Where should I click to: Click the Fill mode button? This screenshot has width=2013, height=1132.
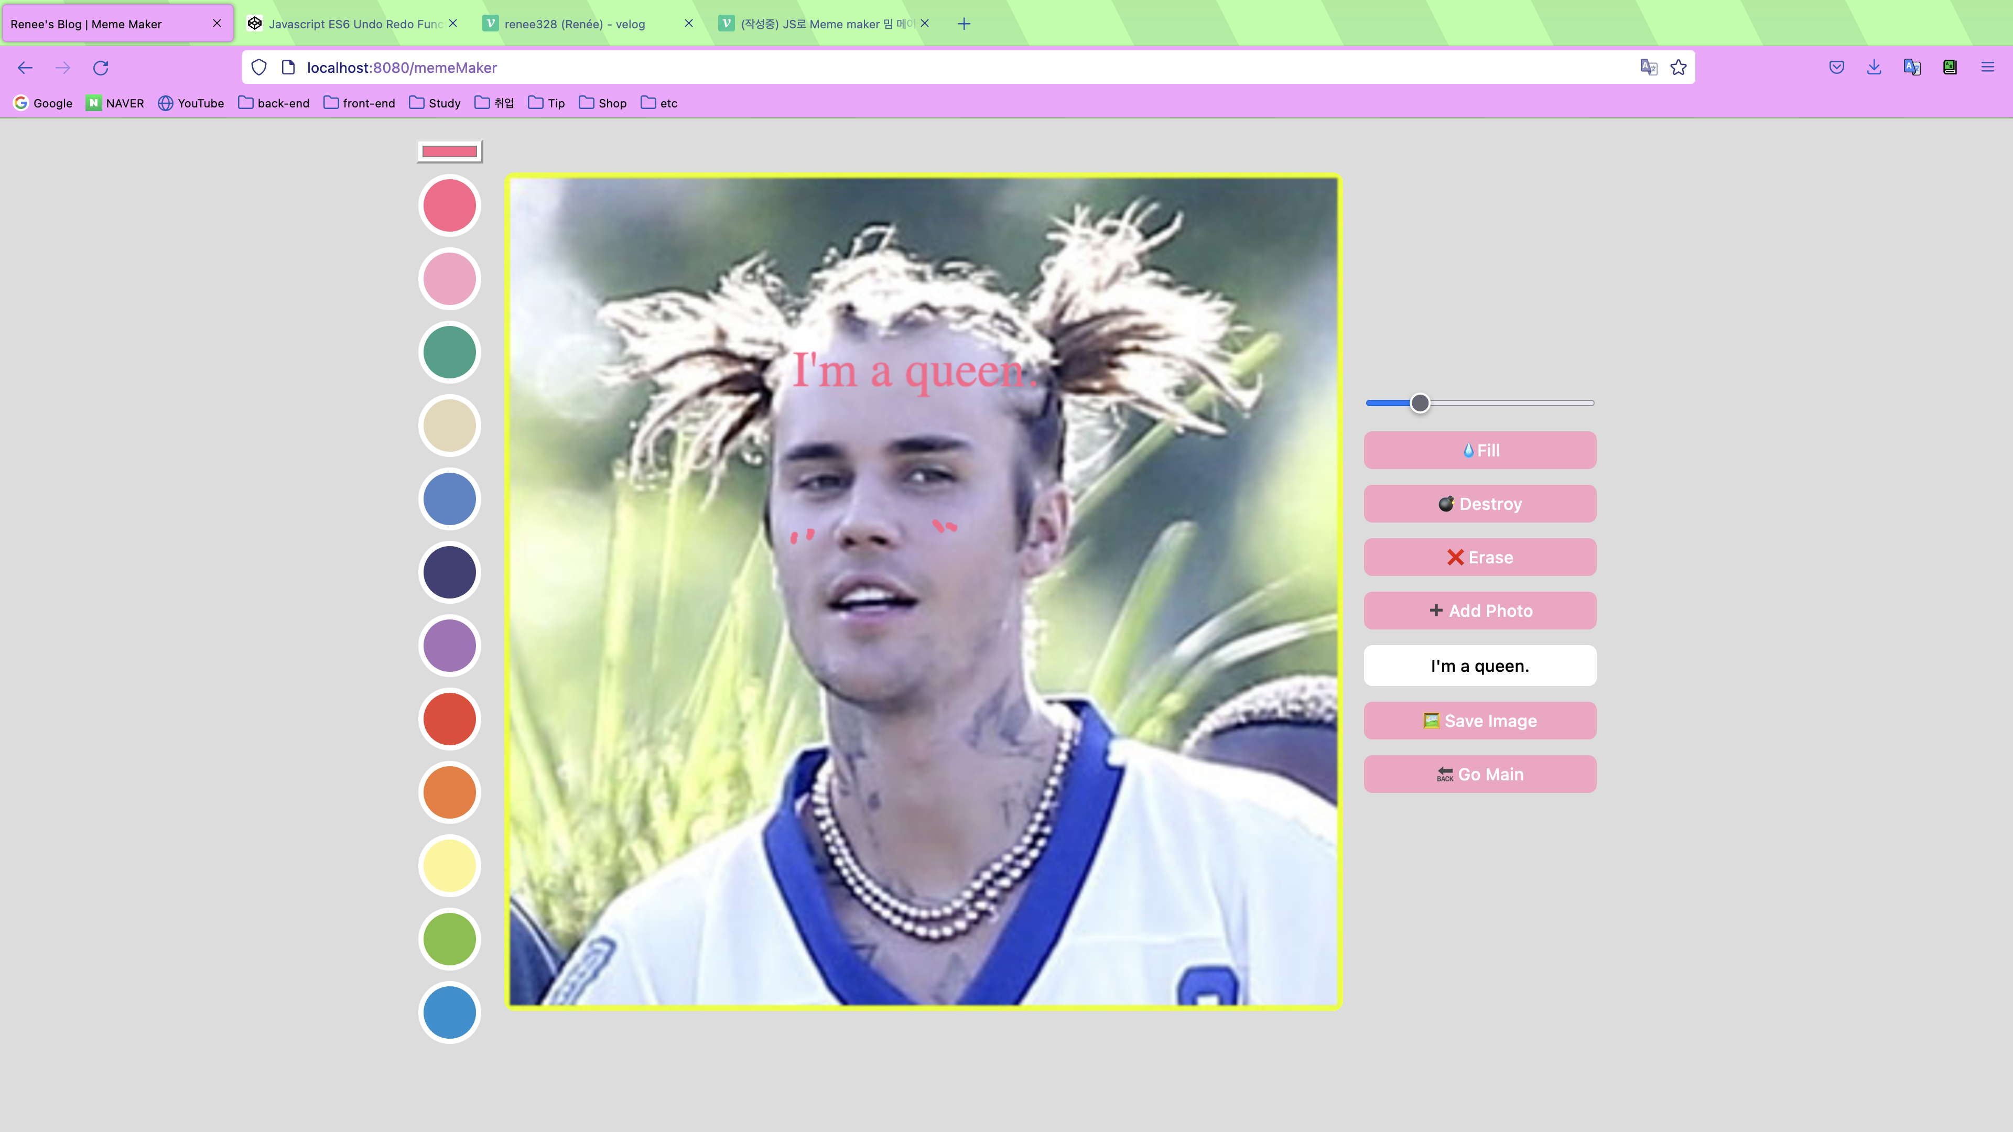click(x=1480, y=450)
